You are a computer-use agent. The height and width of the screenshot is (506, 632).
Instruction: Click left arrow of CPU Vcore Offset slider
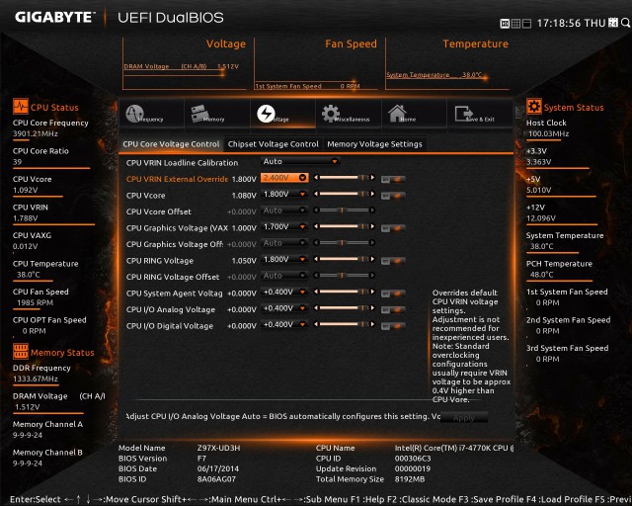[x=316, y=211]
